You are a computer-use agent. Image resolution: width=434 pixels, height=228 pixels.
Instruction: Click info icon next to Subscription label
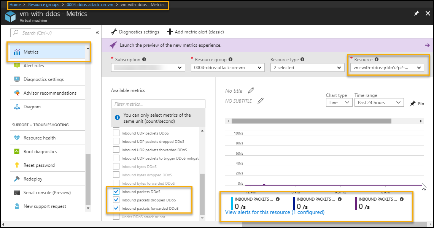coord(144,59)
